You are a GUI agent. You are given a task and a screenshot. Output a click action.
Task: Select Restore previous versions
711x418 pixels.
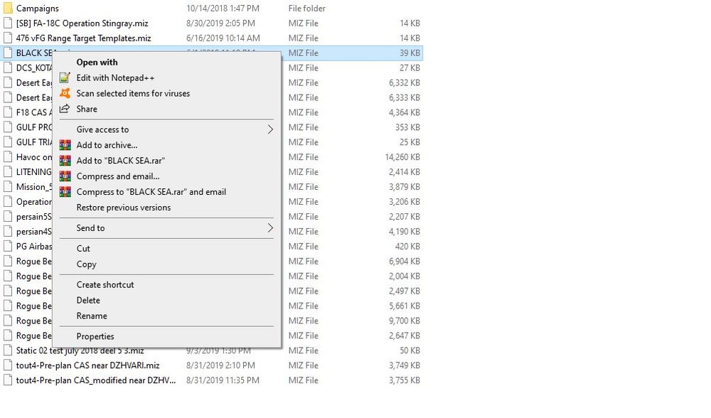point(123,208)
